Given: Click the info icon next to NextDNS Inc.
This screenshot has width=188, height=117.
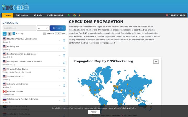Looking at the screenshot, I should (x=14, y=65).
